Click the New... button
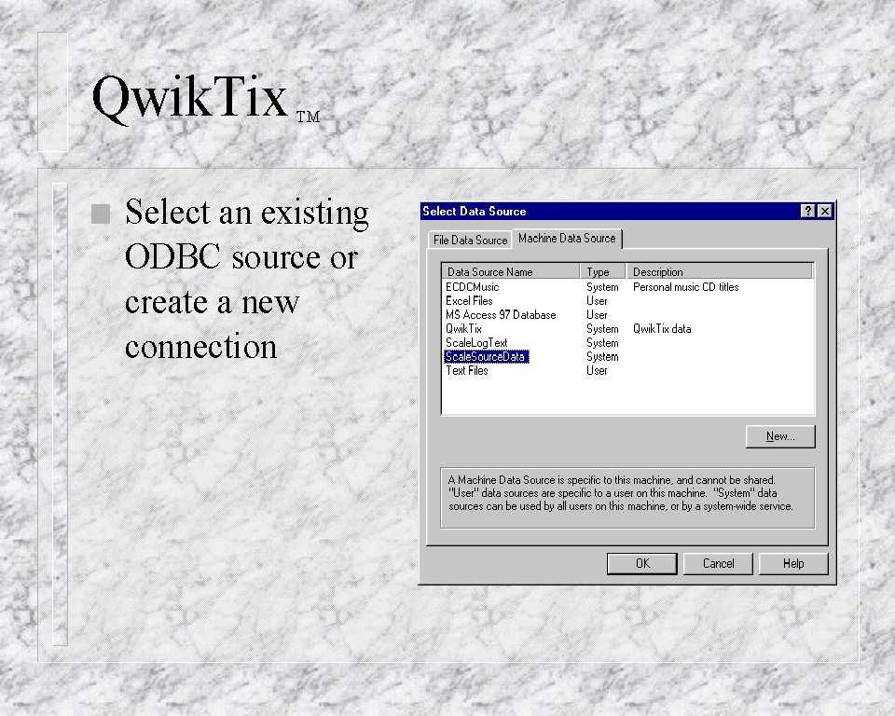Image resolution: width=895 pixels, height=716 pixels. 780,436
